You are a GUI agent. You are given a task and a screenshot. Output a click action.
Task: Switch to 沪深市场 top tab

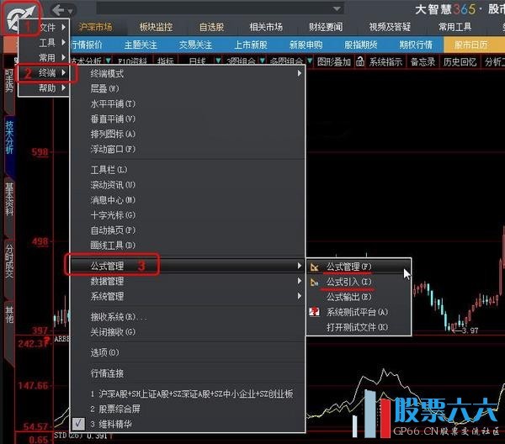[95, 27]
